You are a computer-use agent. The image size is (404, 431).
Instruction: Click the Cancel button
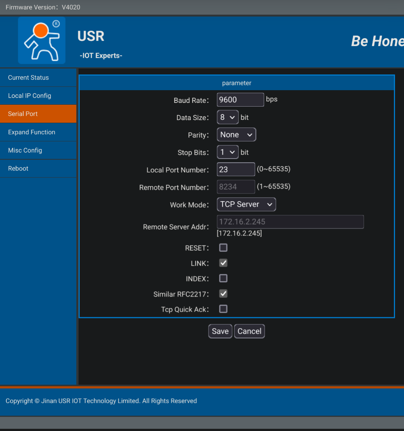click(249, 331)
